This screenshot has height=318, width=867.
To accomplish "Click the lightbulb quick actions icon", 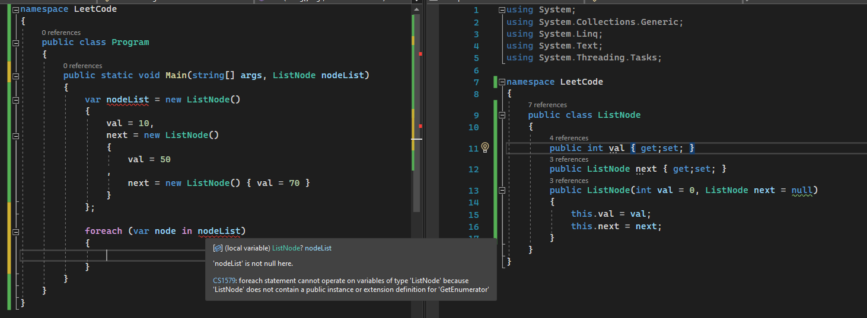I will (x=485, y=147).
